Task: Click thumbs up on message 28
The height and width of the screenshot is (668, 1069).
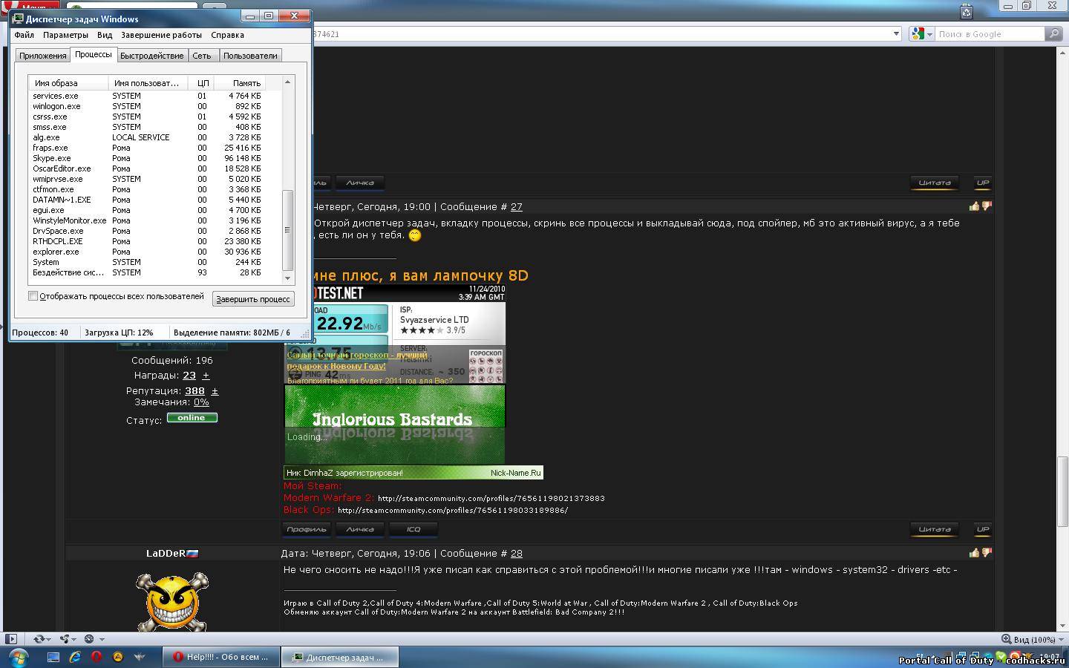Action: pos(974,553)
